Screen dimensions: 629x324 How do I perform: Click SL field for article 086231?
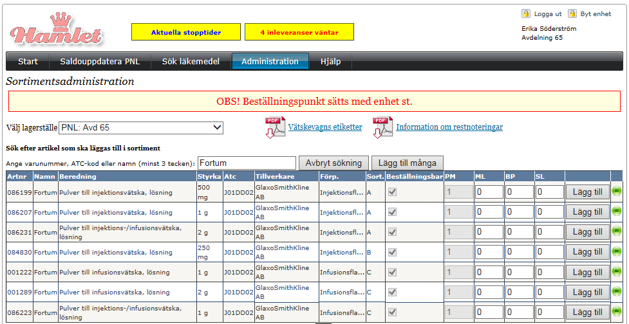(549, 232)
